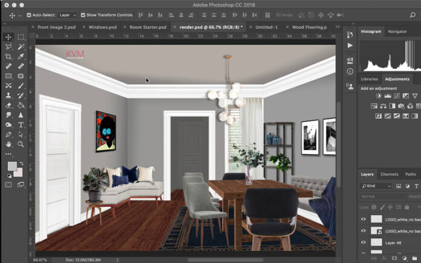
Task: Open the Edit Toolbar three-dots menu
Action: tap(8, 154)
